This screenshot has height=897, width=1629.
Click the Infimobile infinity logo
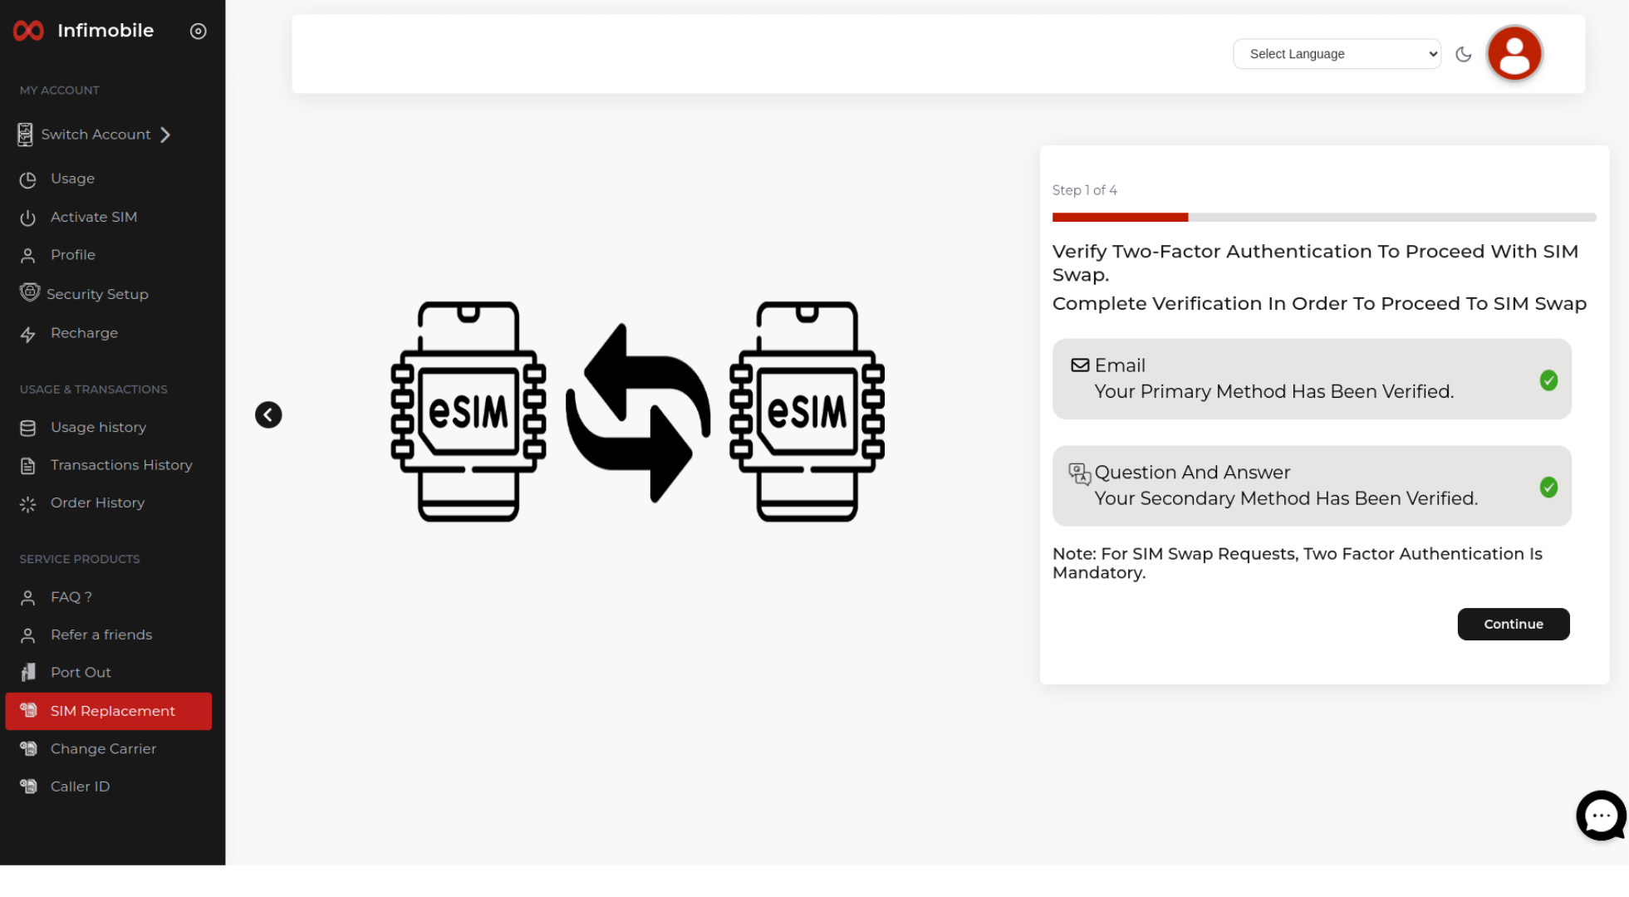coord(28,31)
